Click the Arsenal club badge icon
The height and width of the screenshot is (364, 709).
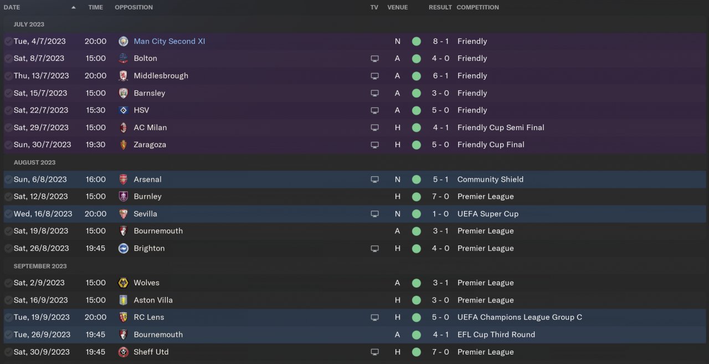[124, 180]
